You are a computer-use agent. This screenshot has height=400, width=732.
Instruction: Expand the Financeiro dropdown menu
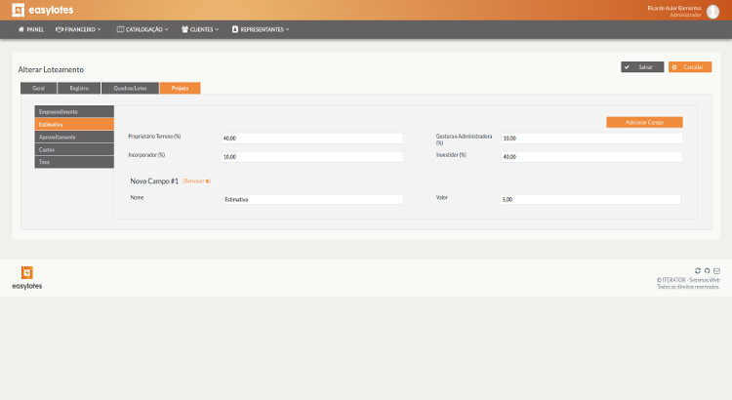tap(78, 29)
